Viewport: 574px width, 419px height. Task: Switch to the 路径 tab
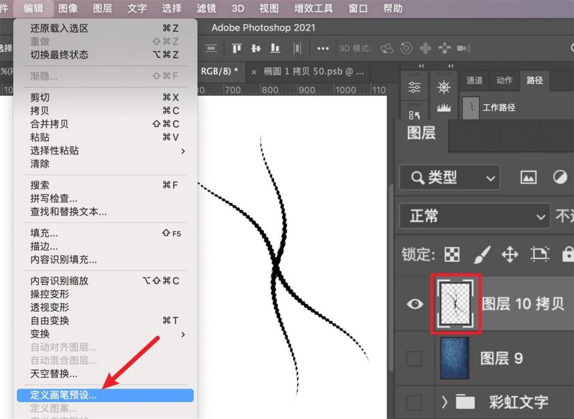535,81
